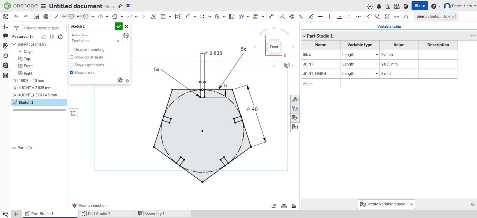The width and height of the screenshot is (477, 218).
Task: Open the main hamburger menu
Action: coord(43,6)
